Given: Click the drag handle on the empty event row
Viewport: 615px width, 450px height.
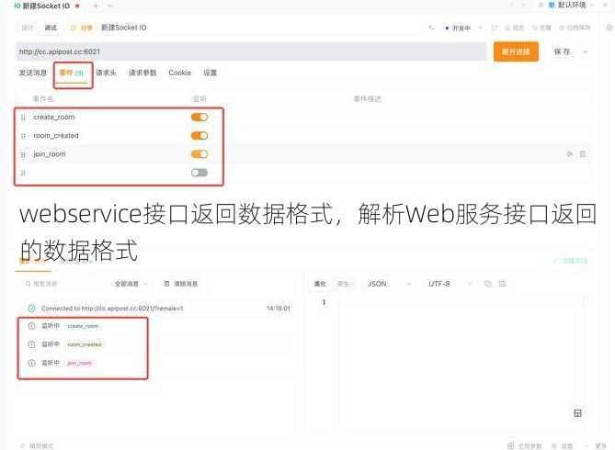Looking at the screenshot, I should click(23, 173).
